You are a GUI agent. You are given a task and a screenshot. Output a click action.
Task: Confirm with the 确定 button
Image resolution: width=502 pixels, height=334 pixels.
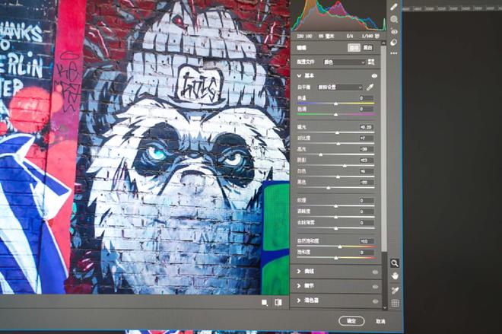point(351,321)
